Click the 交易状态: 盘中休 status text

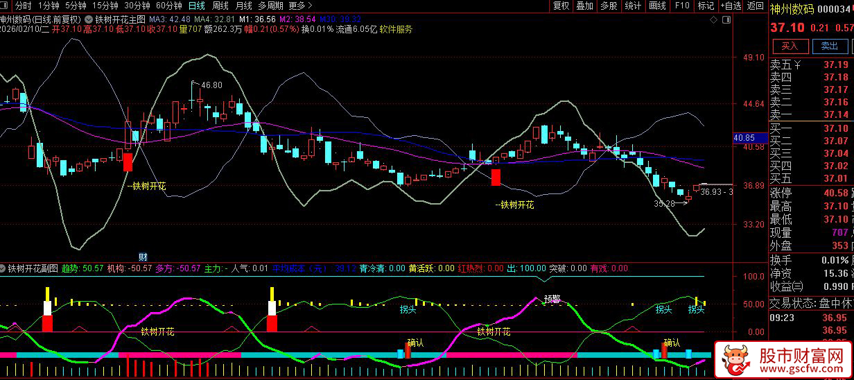click(811, 303)
